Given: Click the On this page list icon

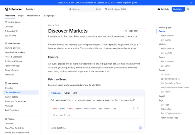Looking at the screenshot, I should point(157,28).
